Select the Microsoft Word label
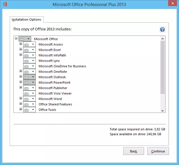The image size is (179, 165). [x=50, y=99]
